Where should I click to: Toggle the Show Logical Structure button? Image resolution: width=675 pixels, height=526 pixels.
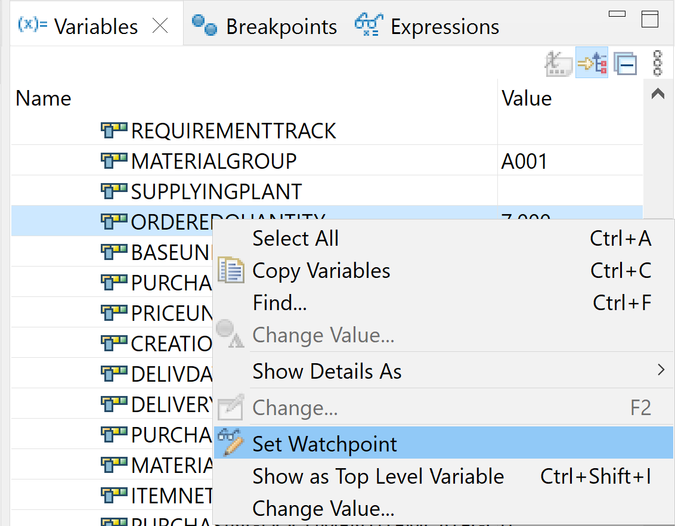(592, 63)
